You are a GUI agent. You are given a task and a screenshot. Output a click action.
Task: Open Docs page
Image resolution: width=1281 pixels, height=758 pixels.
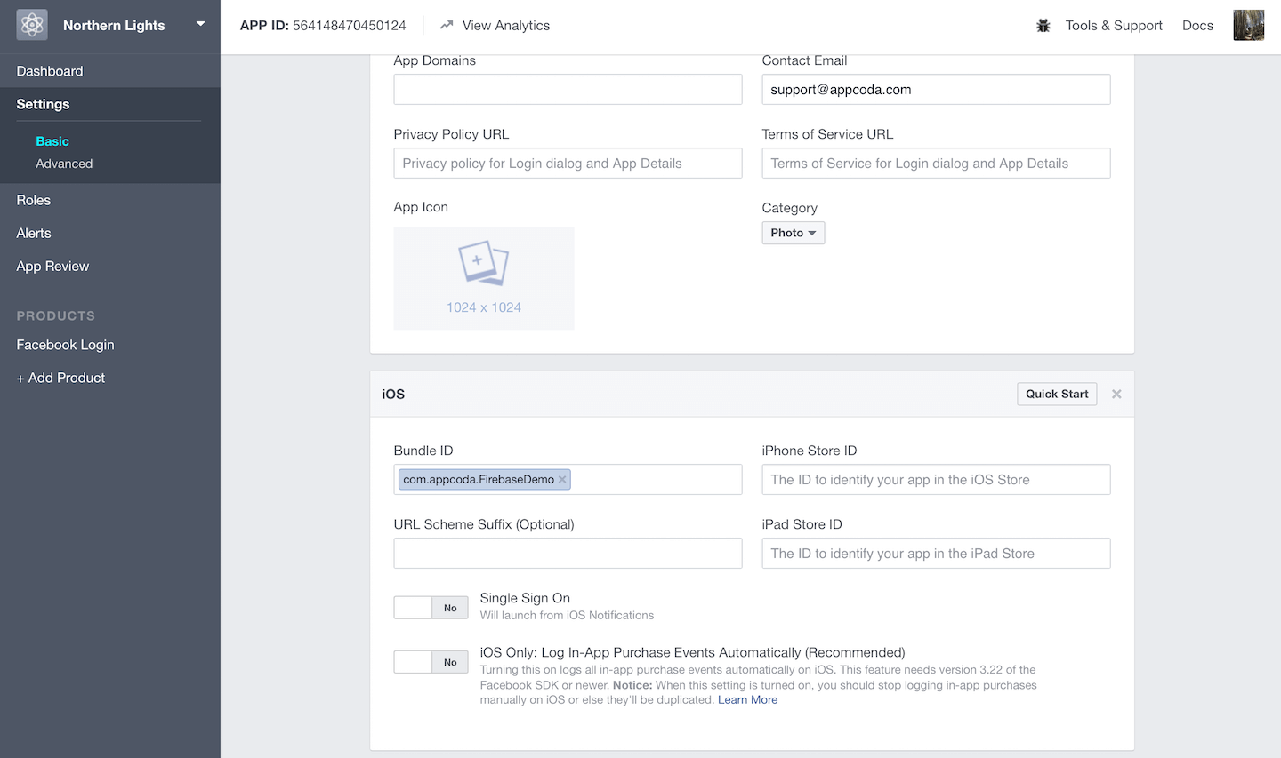point(1197,25)
